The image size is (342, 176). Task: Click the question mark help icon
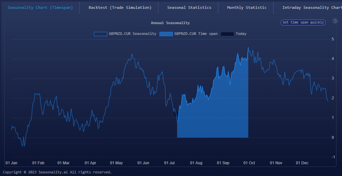335,21
